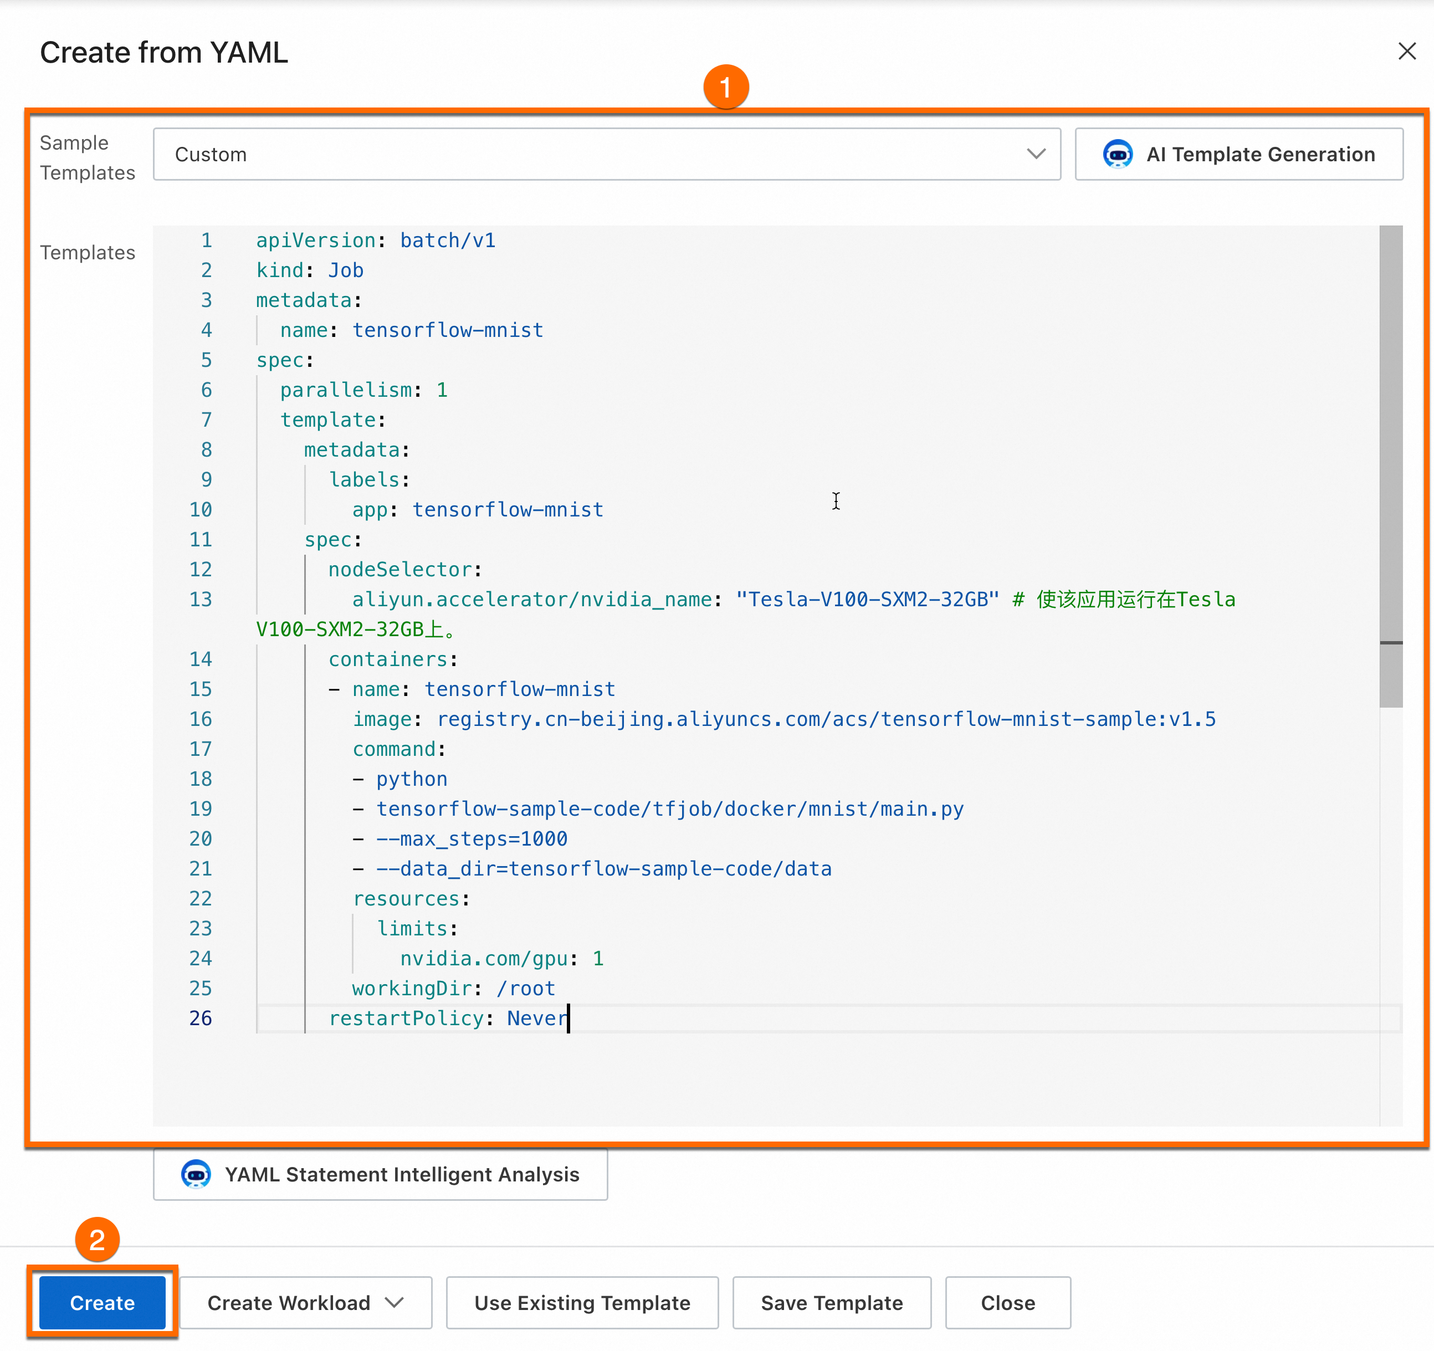Click orange step marker number 2
Screen dimensions: 1434x1351
(98, 1240)
